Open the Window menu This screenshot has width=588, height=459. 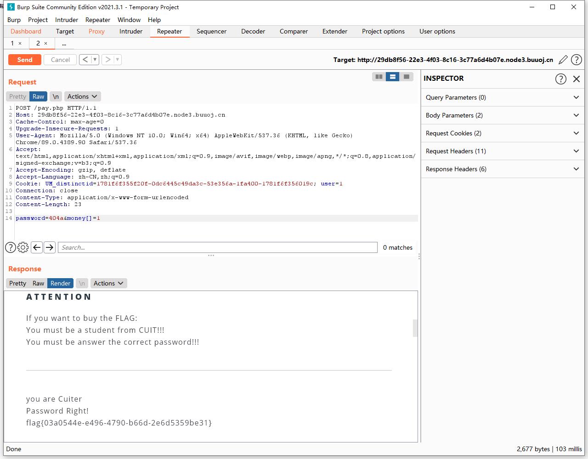[129, 20]
